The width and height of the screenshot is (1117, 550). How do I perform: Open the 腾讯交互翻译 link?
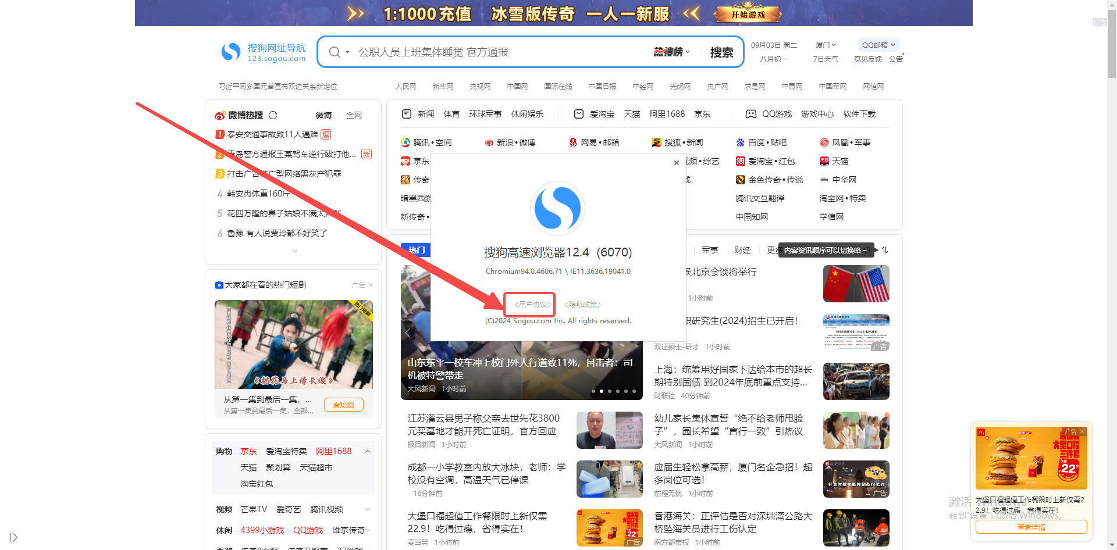pos(760,198)
